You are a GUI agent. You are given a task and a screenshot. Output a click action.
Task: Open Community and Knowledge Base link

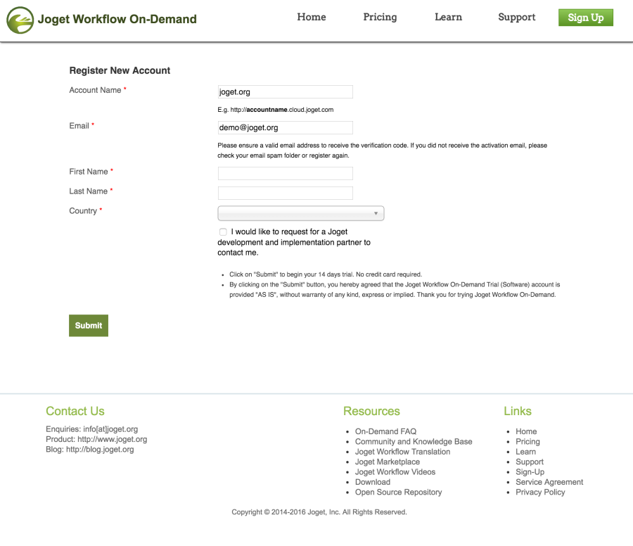coord(414,441)
